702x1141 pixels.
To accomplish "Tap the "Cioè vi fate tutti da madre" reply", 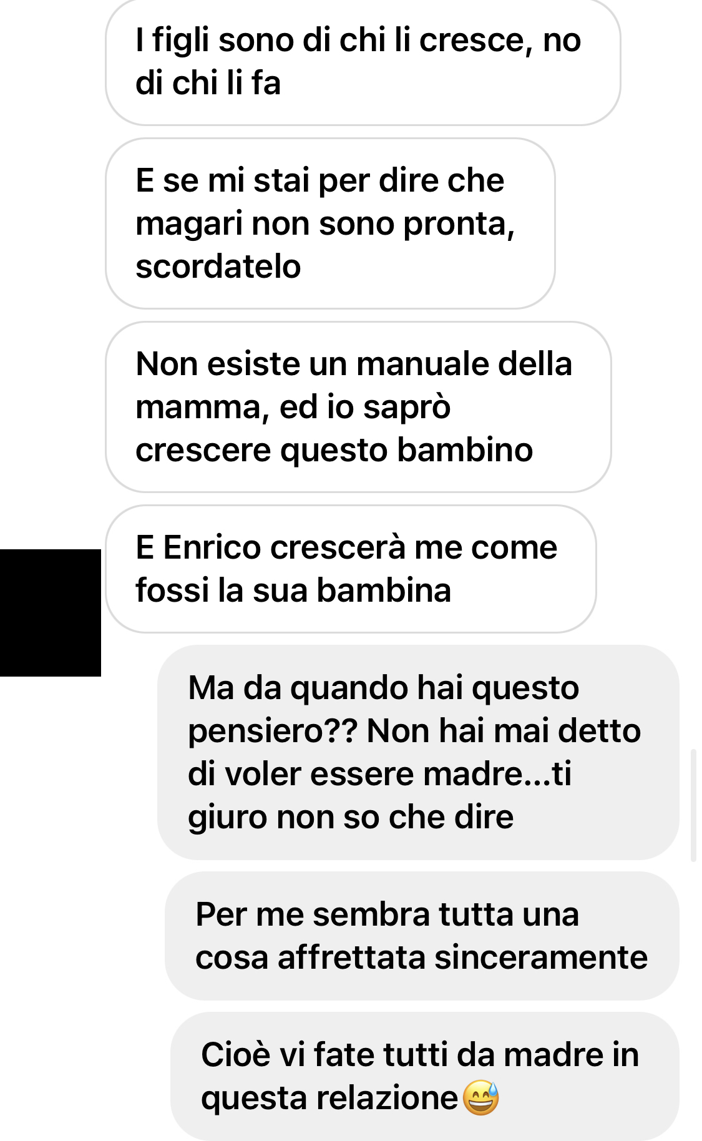I will click(425, 1076).
